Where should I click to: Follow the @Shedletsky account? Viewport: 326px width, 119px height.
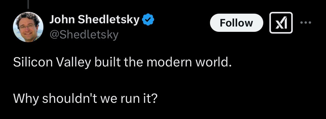click(236, 23)
